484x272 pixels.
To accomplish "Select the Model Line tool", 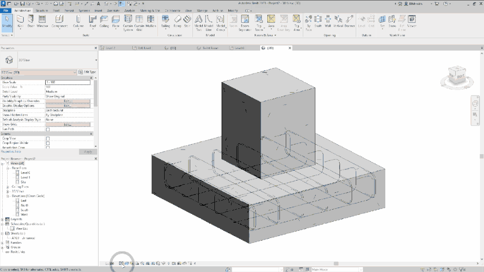I will [x=209, y=23].
